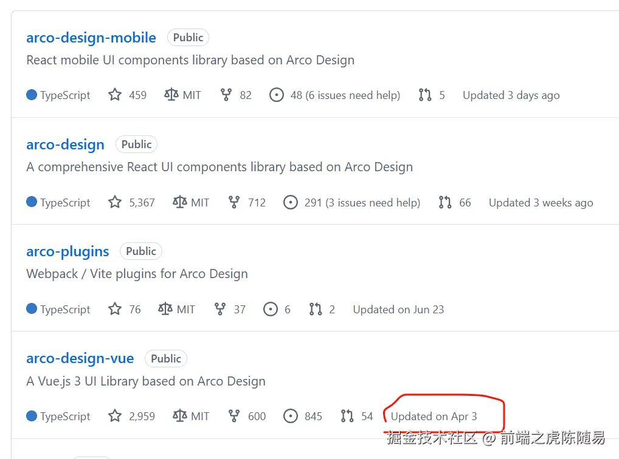The height and width of the screenshot is (459, 619).
Task: Click the Public badge next to arco-design
Action: click(x=136, y=144)
